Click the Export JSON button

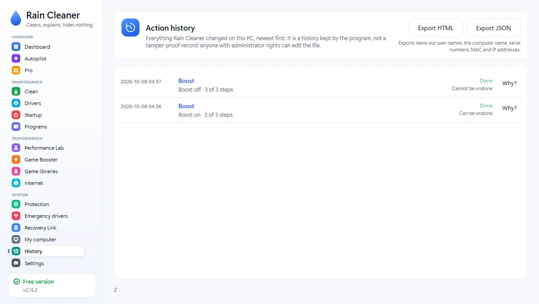click(493, 28)
